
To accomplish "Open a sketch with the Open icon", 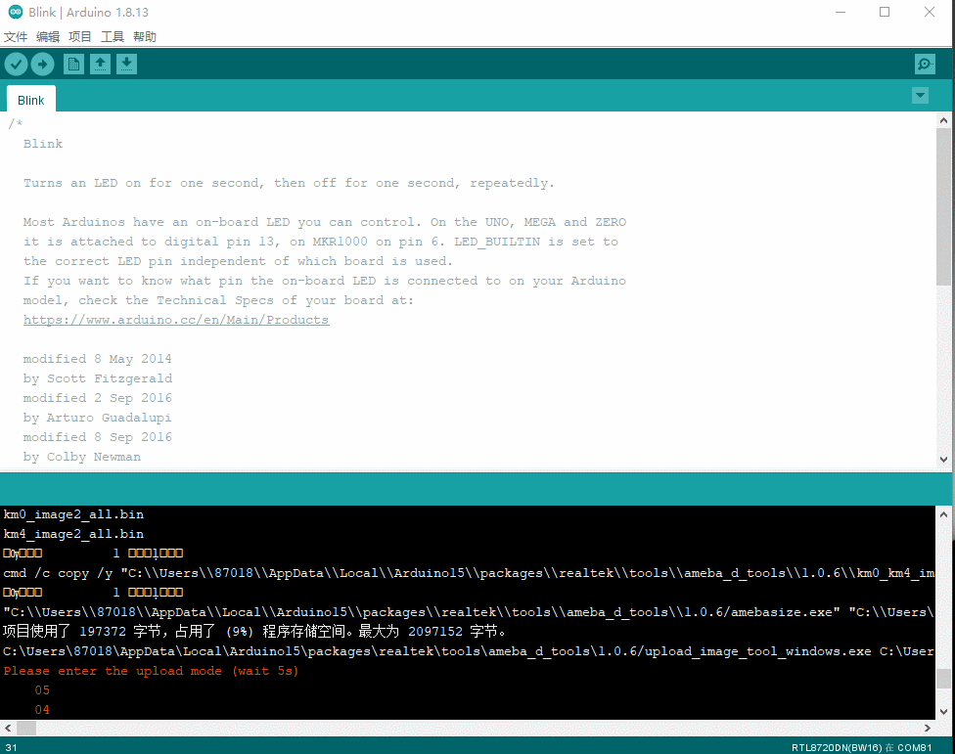I will pyautogui.click(x=100, y=64).
